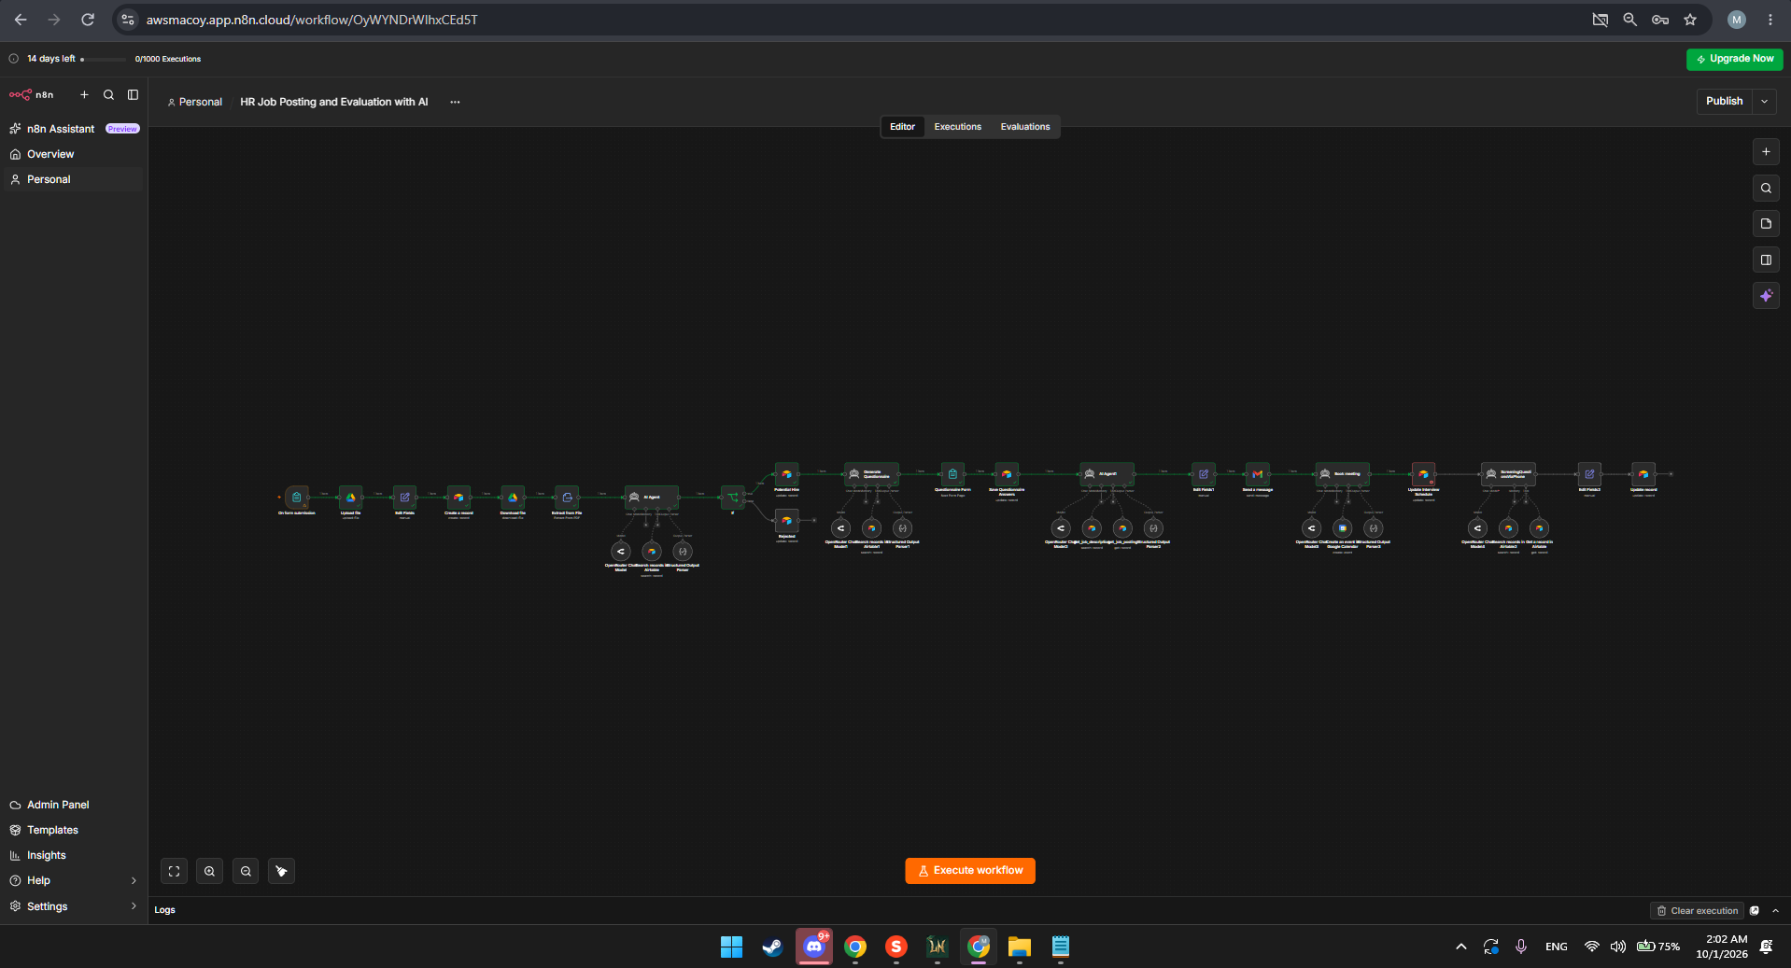Click the zoom to fit canvas icon
Viewport: 1791px width, 968px height.
(174, 871)
